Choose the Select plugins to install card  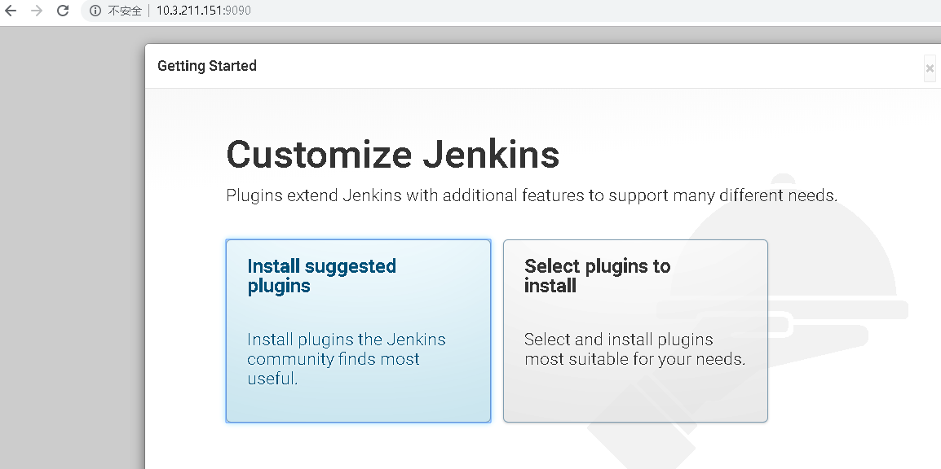pos(635,331)
